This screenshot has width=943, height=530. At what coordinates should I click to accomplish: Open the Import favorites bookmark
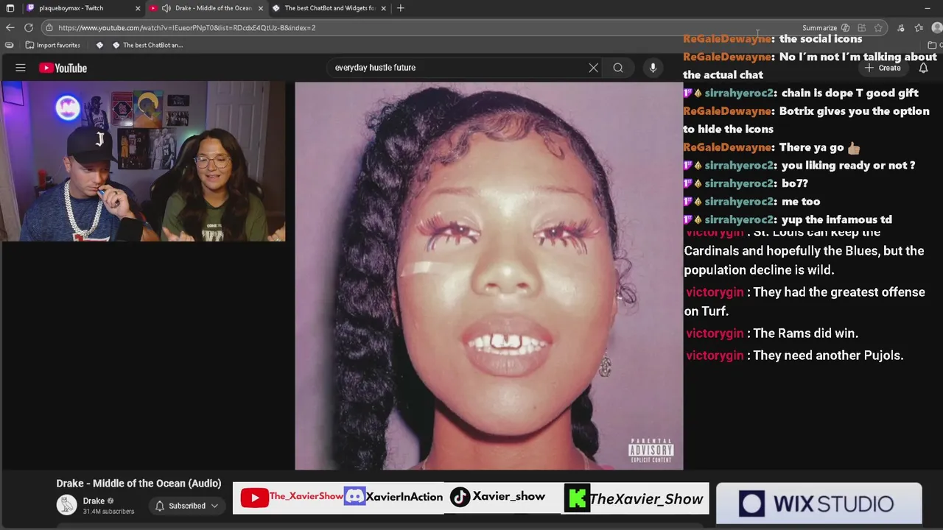[x=52, y=45]
